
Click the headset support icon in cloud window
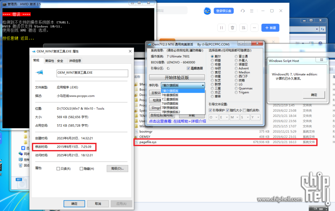click(x=242, y=11)
